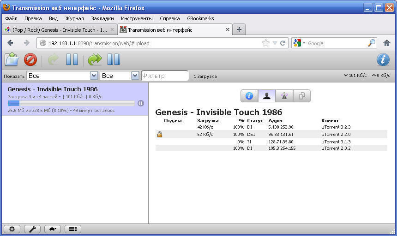397x236 pixels.
Task: Toggle compact view button in footer
Action: click(72, 229)
